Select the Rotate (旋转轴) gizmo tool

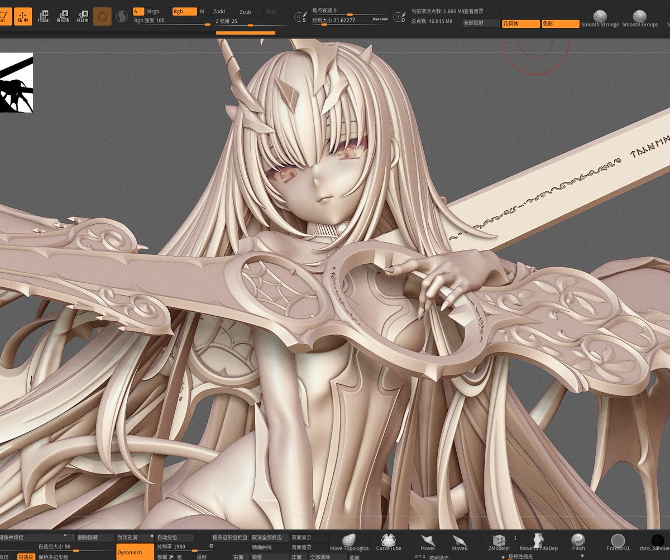pyautogui.click(x=82, y=17)
